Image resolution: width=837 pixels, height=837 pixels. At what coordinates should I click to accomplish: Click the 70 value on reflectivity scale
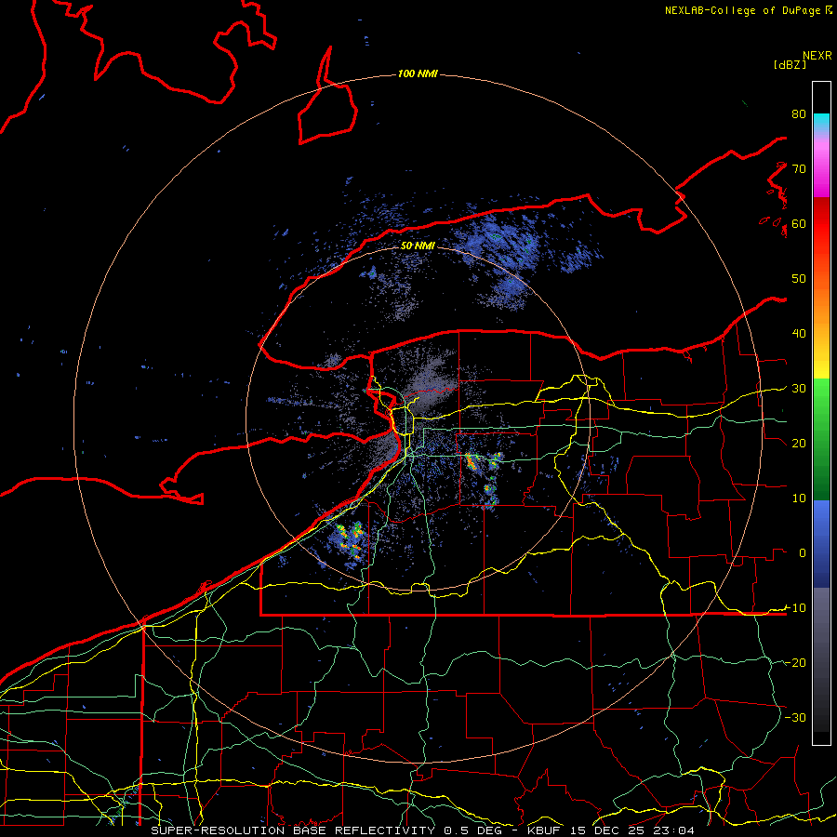[799, 168]
